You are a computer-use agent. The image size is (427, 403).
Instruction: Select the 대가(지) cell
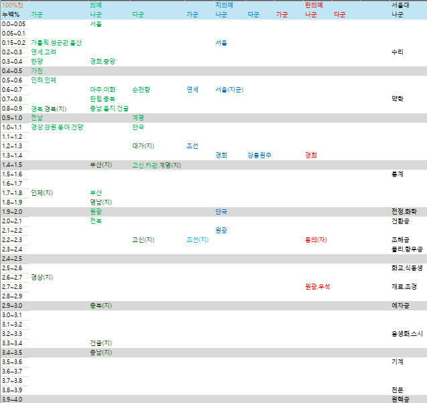click(x=143, y=146)
